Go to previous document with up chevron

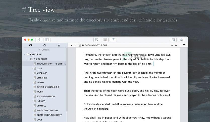(176, 45)
